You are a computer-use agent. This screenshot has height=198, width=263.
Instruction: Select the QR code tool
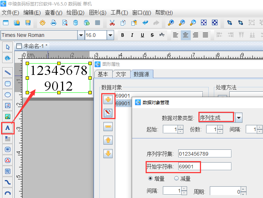click(8, 171)
